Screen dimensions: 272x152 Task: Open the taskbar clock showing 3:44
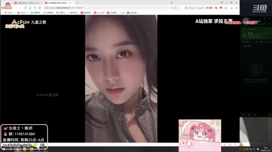click(266, 149)
